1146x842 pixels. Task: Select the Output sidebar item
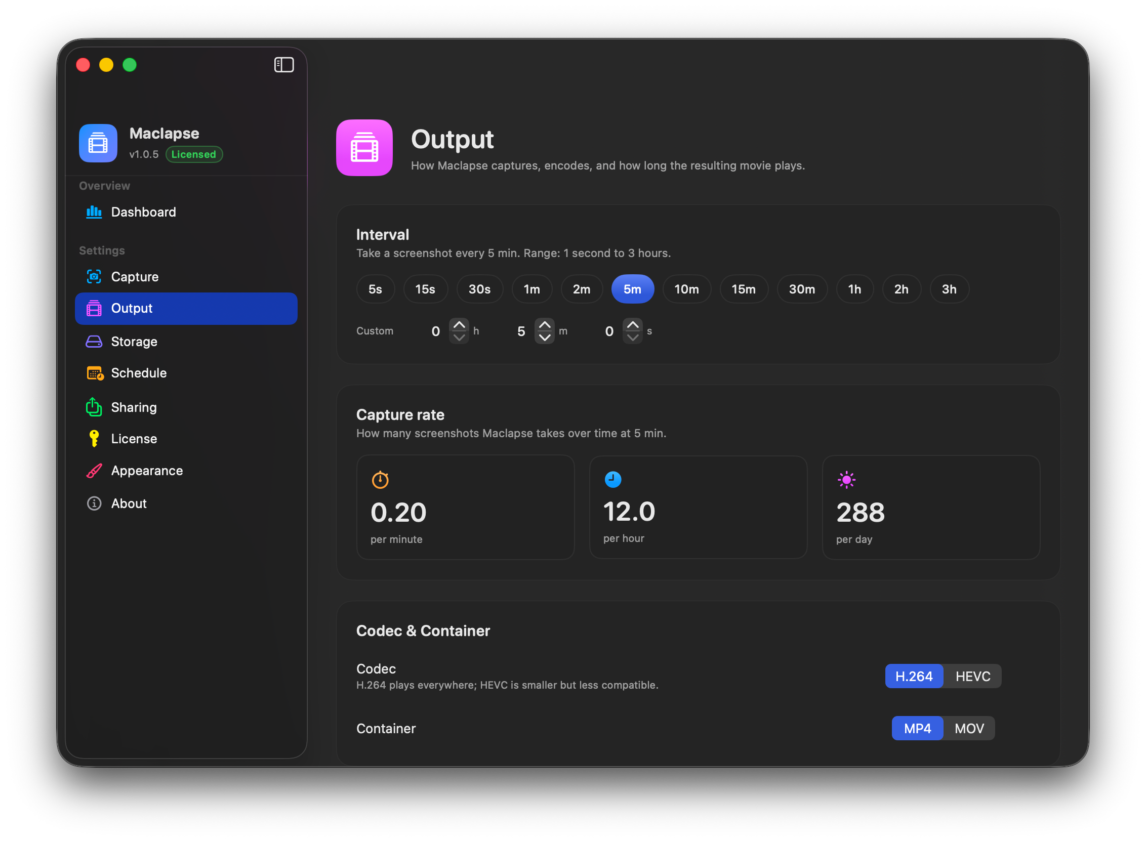[x=186, y=308]
